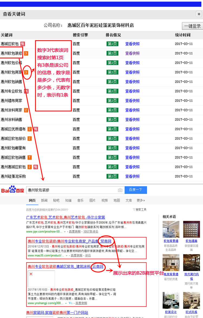The width and height of the screenshot is (203, 318).
Task: Switch to the 图片 tab
Action: tap(93, 200)
